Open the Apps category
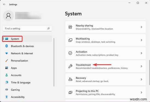The height and width of the screenshot is (102, 150). [14, 68]
